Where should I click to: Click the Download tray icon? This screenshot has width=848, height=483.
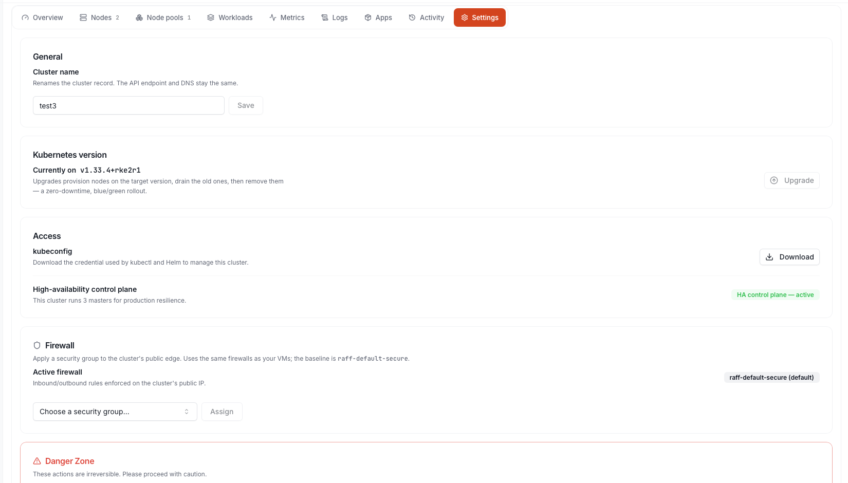tap(769, 257)
